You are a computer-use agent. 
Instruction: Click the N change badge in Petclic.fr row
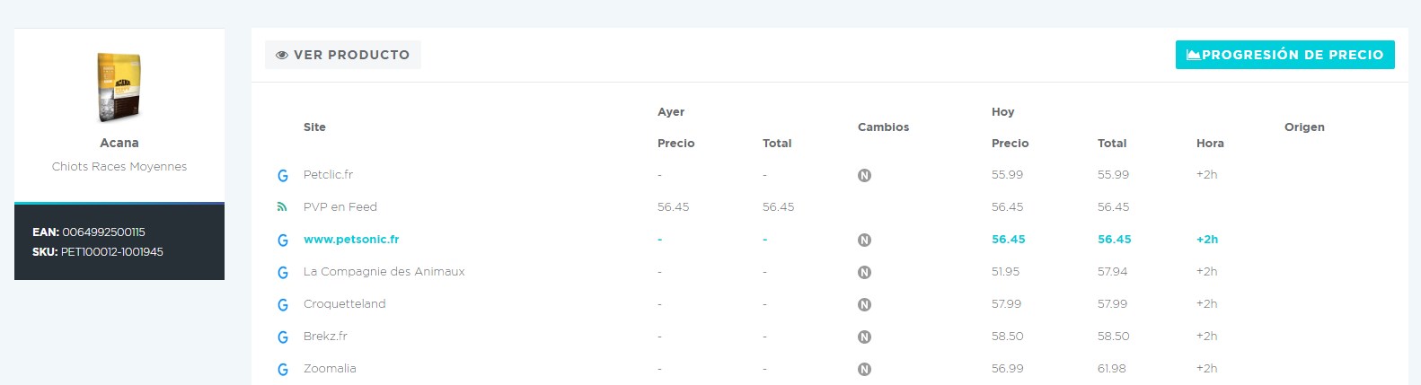tap(864, 176)
